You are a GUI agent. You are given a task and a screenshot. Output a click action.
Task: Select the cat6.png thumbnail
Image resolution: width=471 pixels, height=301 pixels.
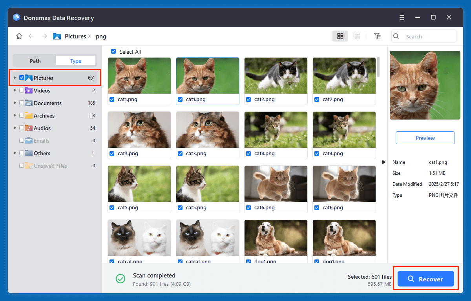[x=276, y=184]
